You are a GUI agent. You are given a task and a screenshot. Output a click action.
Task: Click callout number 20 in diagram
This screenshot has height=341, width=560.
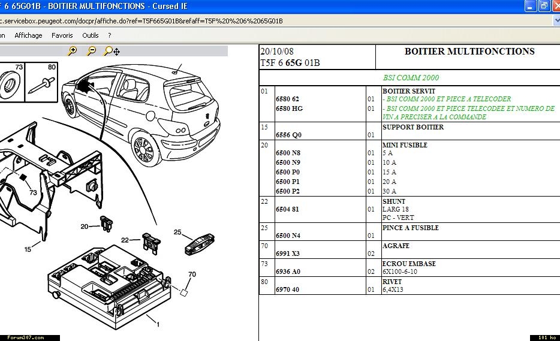tap(85, 227)
